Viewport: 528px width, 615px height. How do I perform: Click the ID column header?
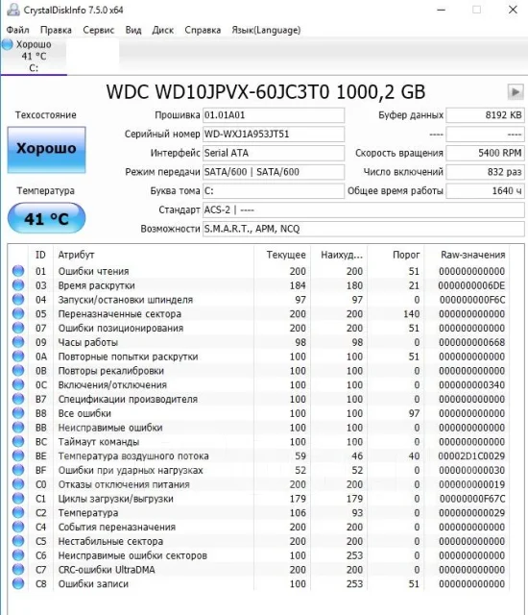tap(40, 255)
